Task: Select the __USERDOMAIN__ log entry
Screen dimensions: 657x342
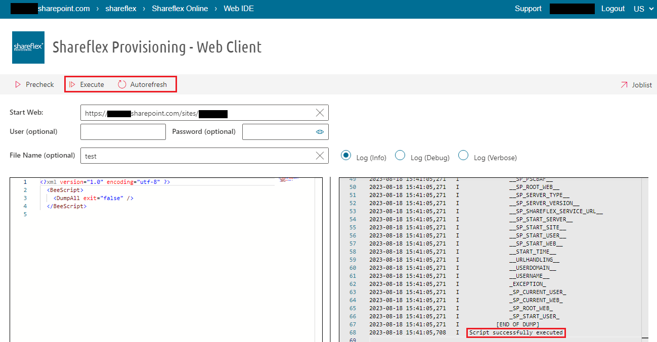Action: coord(533,268)
